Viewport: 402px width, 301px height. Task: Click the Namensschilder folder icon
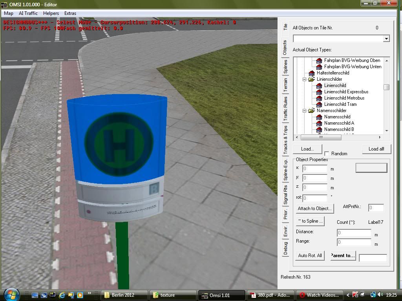[x=312, y=111]
